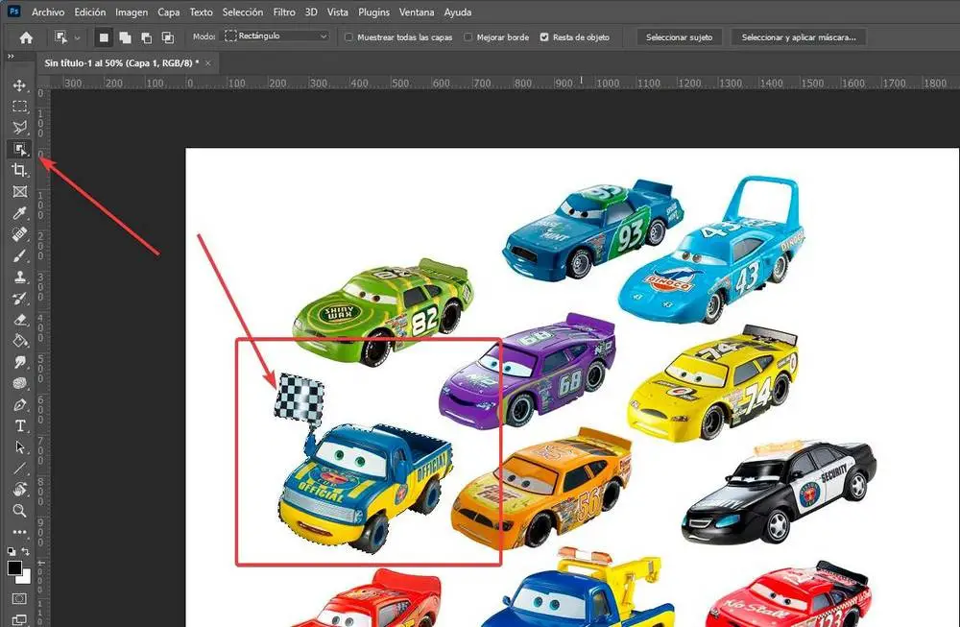Swap foreground and background colors
The height and width of the screenshot is (627, 960).
click(26, 552)
